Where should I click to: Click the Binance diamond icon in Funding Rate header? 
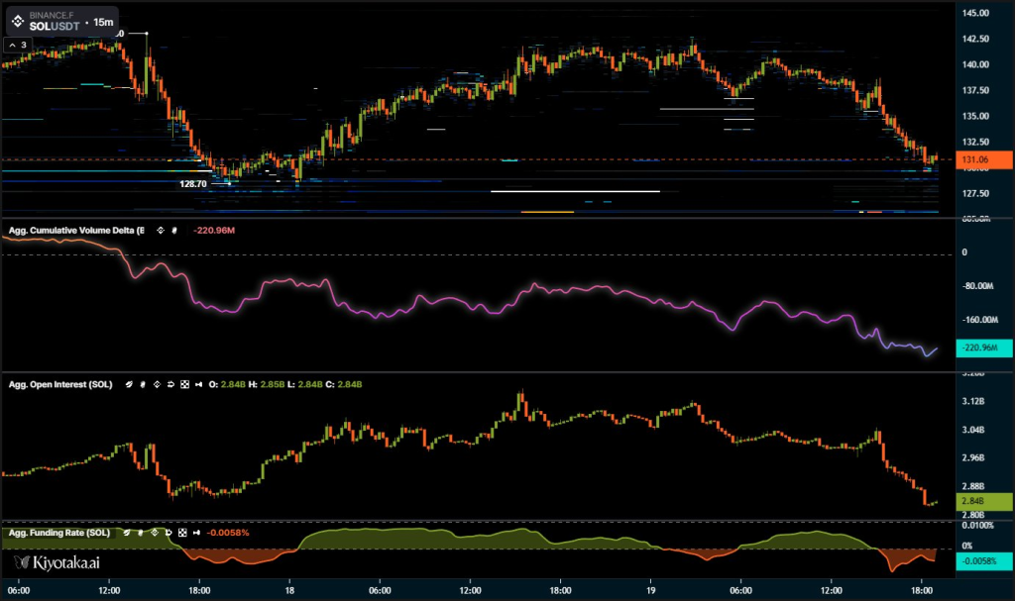(x=152, y=533)
